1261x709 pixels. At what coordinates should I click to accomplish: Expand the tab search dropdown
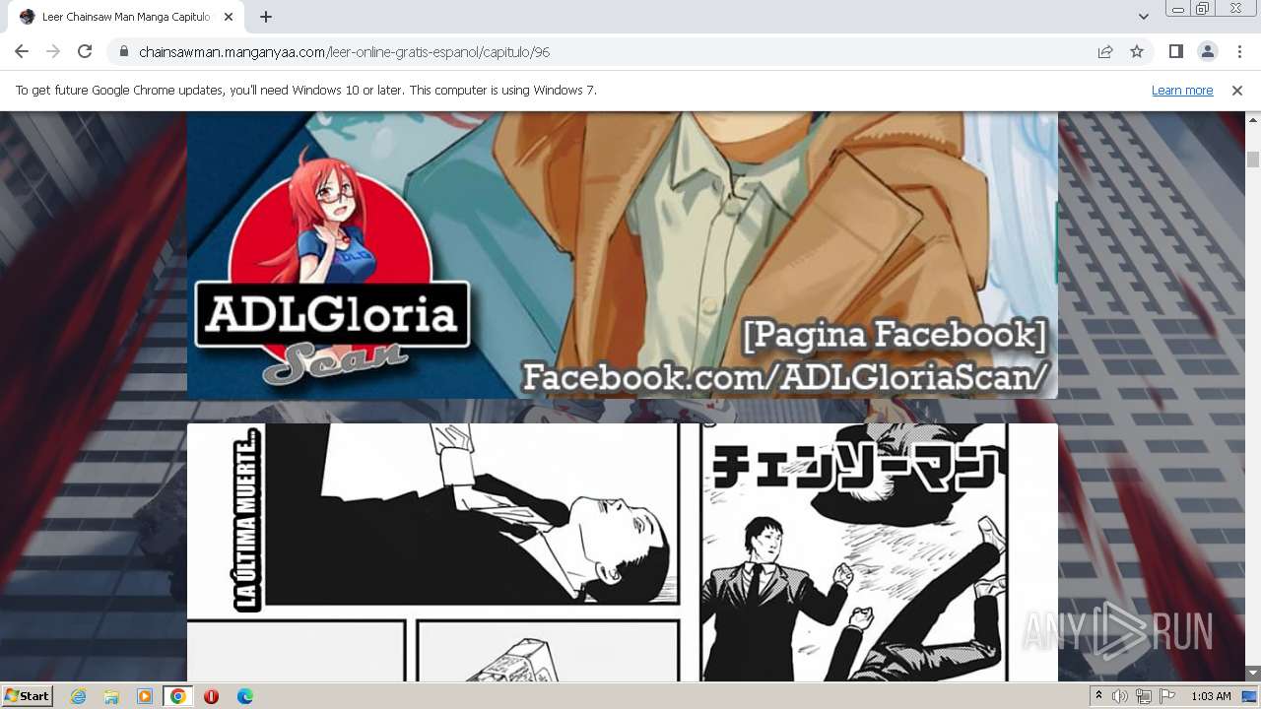pyautogui.click(x=1143, y=17)
